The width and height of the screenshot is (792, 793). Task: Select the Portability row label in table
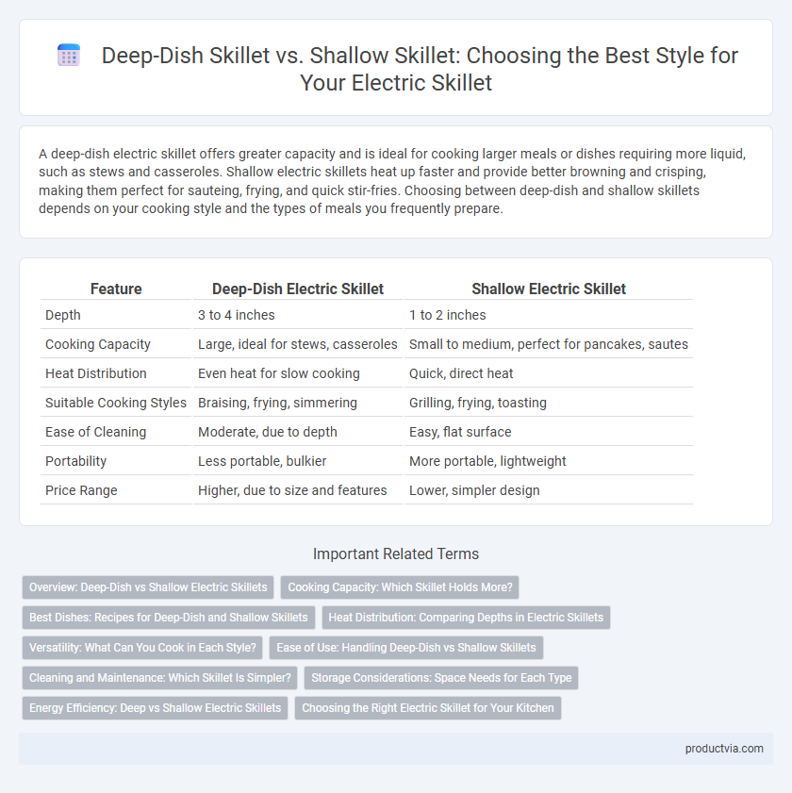(x=75, y=461)
